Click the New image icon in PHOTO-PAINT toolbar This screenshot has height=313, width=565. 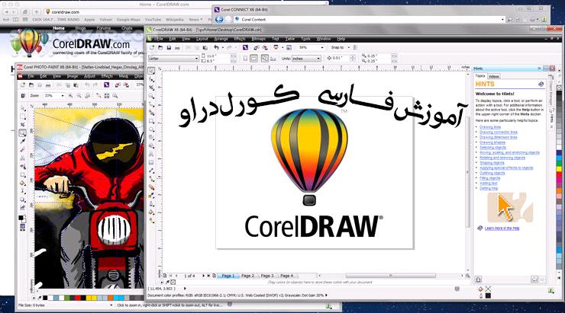tap(23, 85)
